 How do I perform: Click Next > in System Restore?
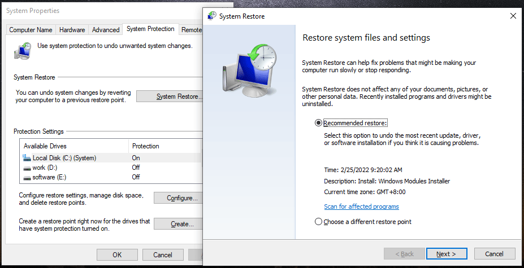(447, 254)
